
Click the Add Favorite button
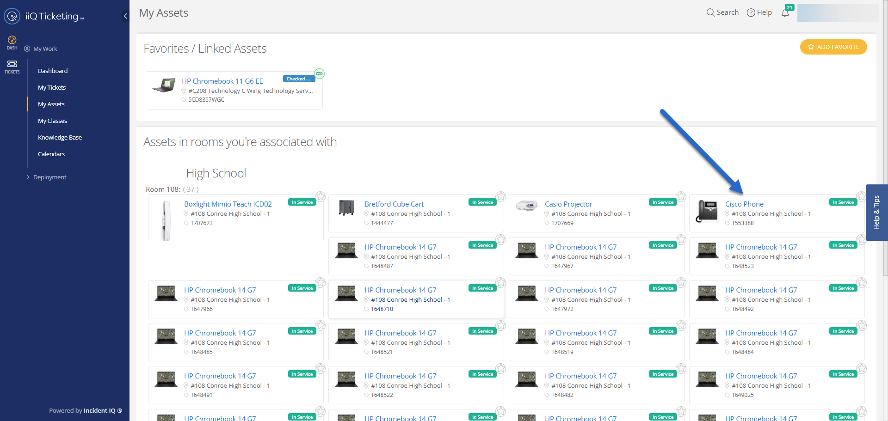833,47
